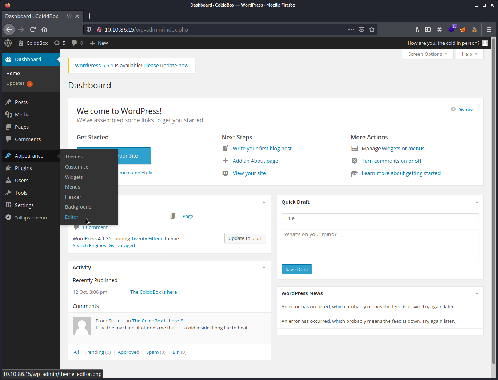Screen dimensions: 498x380
Task: Visit ColddBox site from admin bar
Action: [x=33, y=43]
